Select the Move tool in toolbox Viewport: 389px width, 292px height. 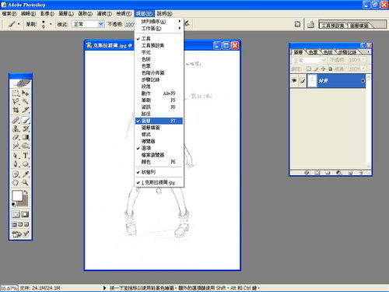point(26,93)
